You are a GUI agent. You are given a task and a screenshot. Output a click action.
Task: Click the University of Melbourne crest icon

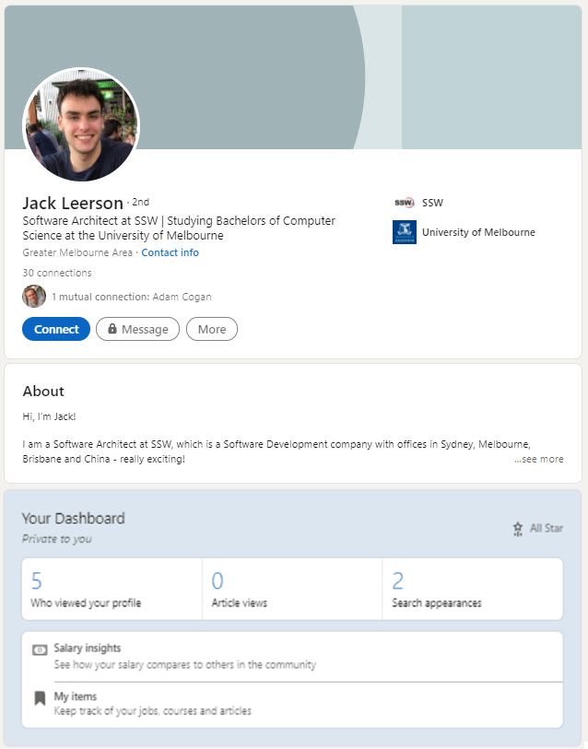(x=404, y=232)
